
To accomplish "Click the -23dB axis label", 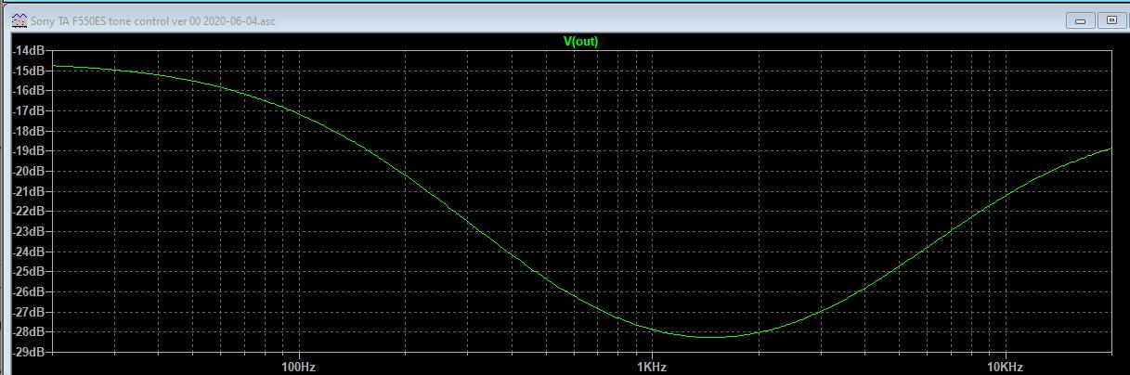I will 29,231.
